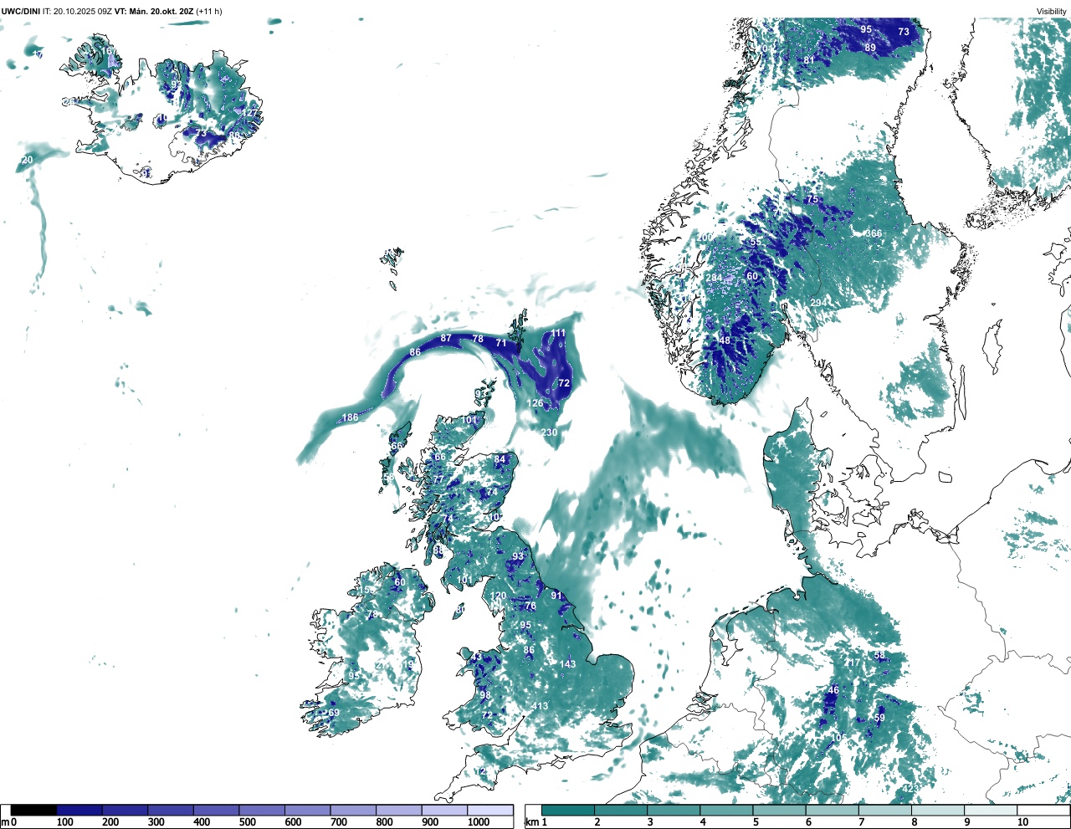This screenshot has width=1071, height=829.
Task: Click the '(+11 h)' forecast offset
Action: coord(209,12)
